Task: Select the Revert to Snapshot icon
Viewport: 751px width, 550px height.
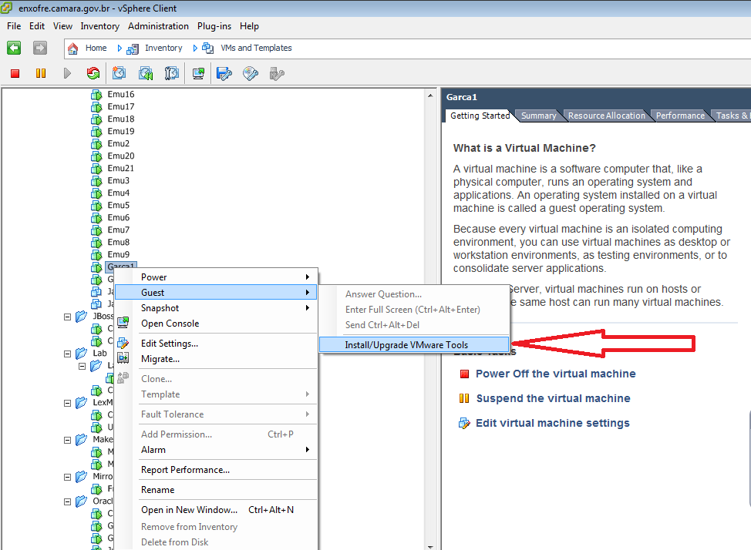Action: tap(145, 73)
